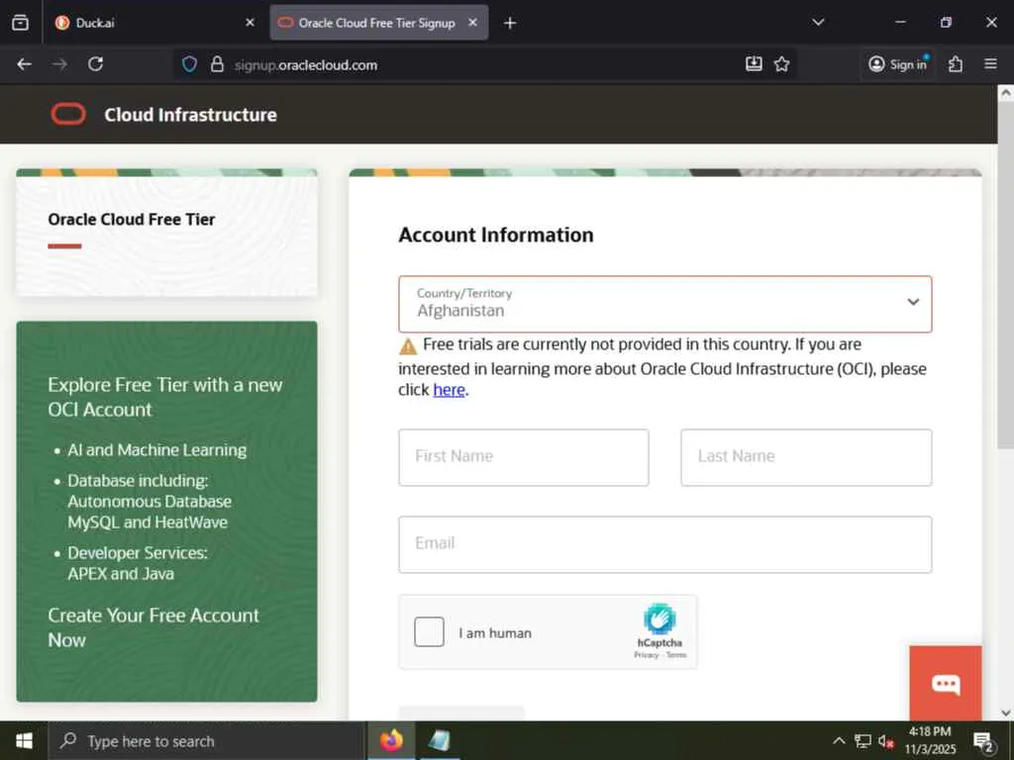Open the extensions puzzle icon
This screenshot has width=1014, height=760.
pos(956,64)
